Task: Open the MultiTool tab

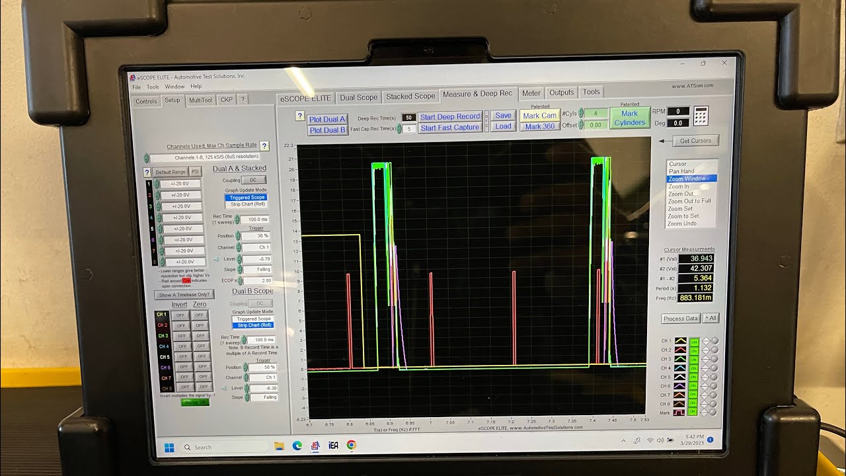Action: 200,100
